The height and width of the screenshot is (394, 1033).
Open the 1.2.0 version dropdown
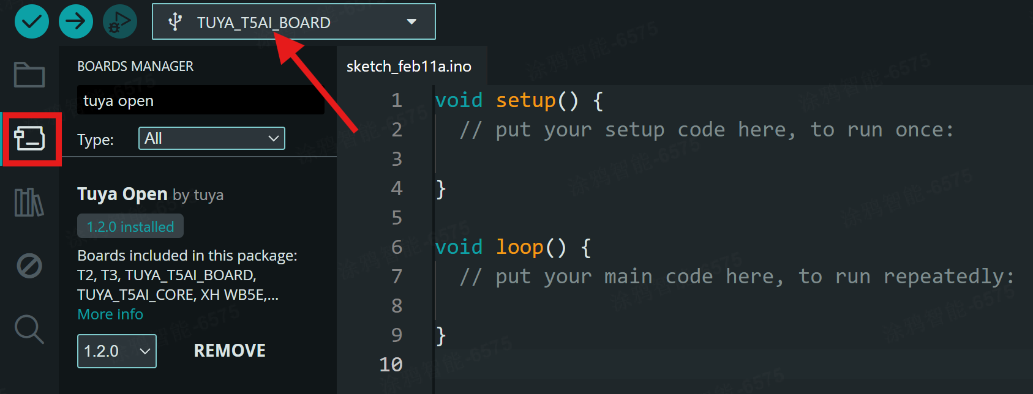click(116, 351)
